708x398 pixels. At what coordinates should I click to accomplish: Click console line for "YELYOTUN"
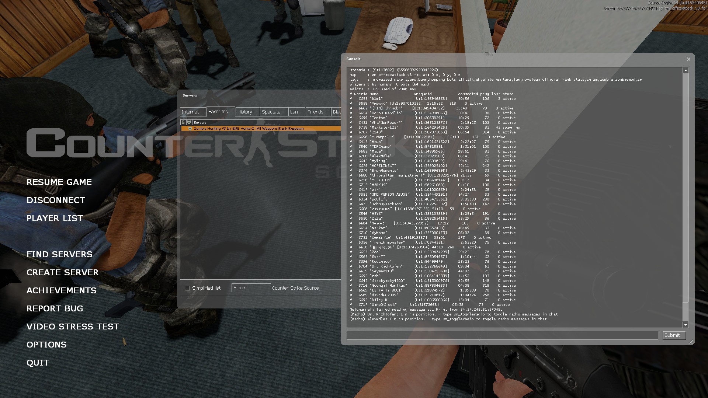[x=433, y=180]
